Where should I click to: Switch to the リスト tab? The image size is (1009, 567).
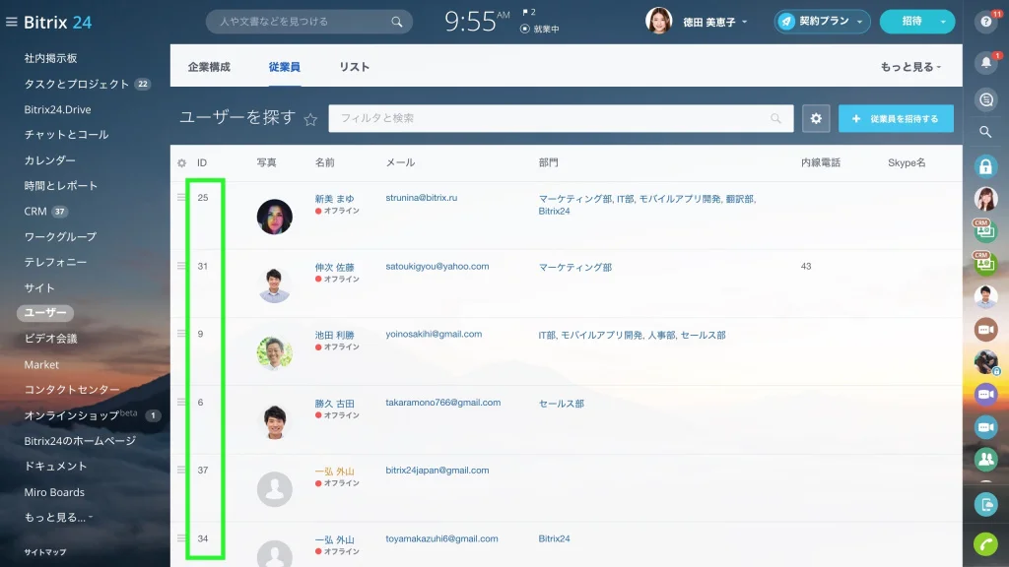coord(354,67)
